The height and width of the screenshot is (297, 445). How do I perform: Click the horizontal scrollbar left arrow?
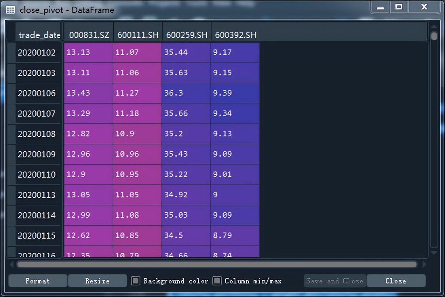coord(12,264)
